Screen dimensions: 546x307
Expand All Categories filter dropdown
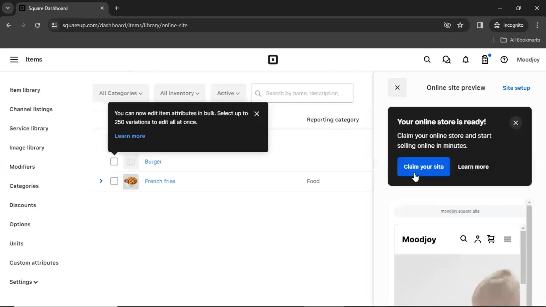point(120,93)
